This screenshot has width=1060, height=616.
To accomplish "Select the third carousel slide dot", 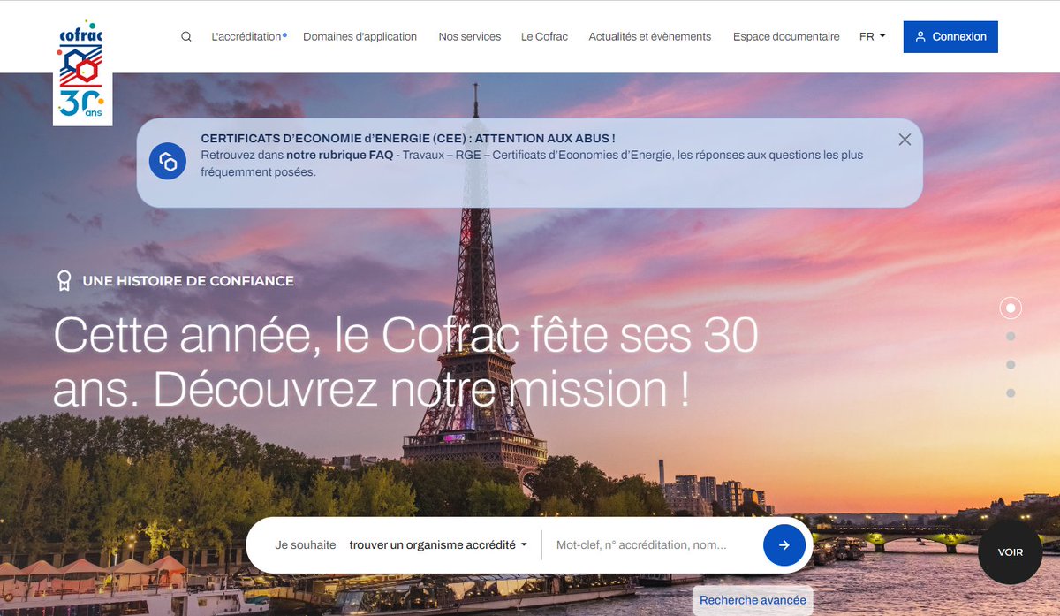I will click(1011, 364).
